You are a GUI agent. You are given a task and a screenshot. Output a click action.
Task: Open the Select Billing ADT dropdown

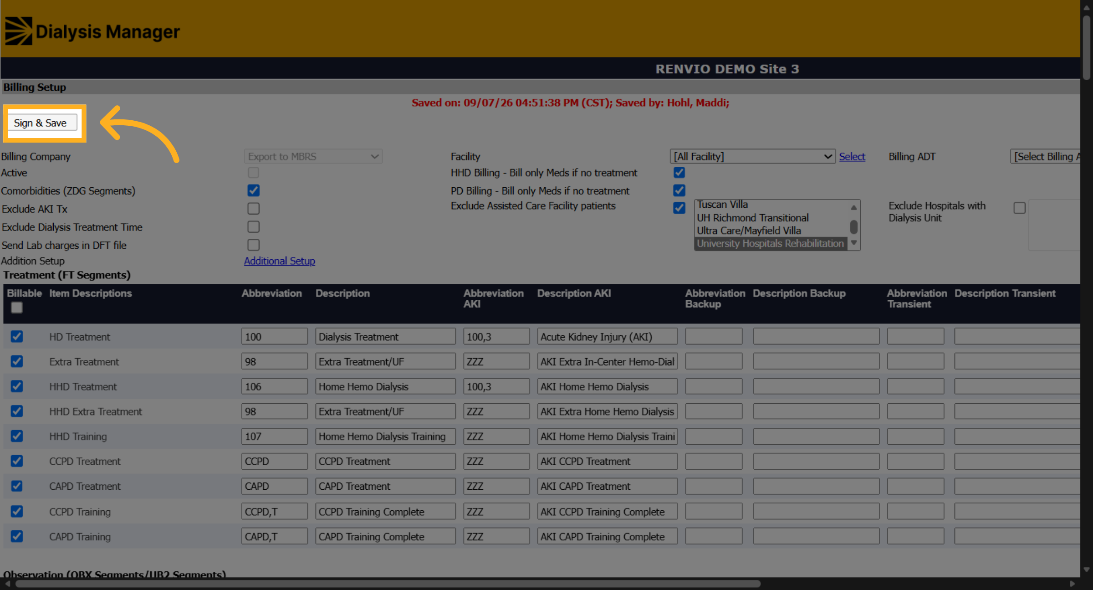[x=1045, y=156]
